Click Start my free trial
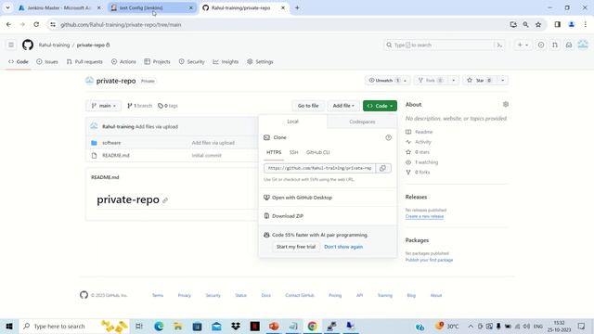The height and width of the screenshot is (334, 594). click(x=296, y=247)
